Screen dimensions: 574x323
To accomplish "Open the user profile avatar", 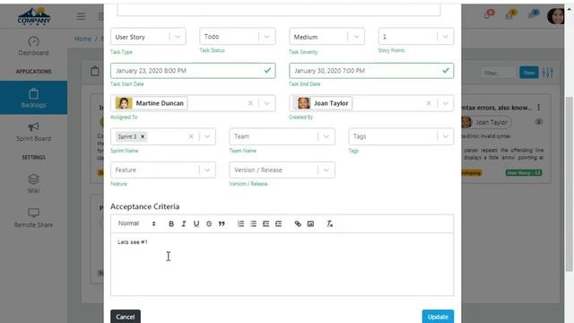I will [x=555, y=16].
